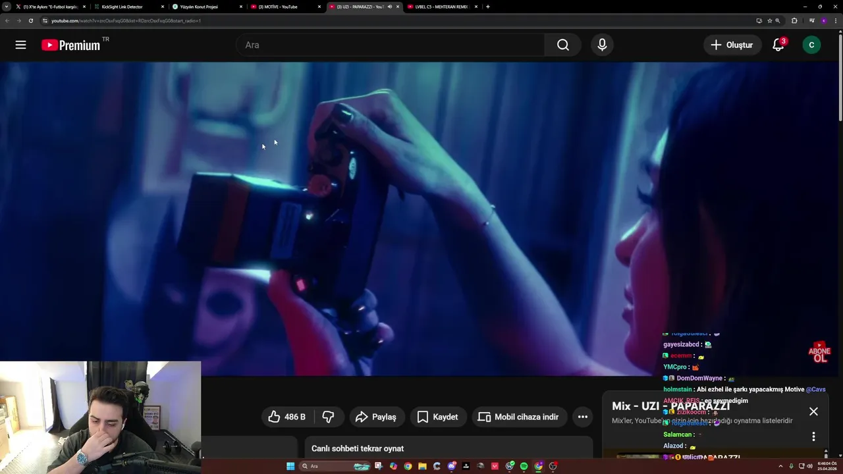Click the ABONE OL subscribe overlay
This screenshot has width=843, height=474.
point(819,352)
